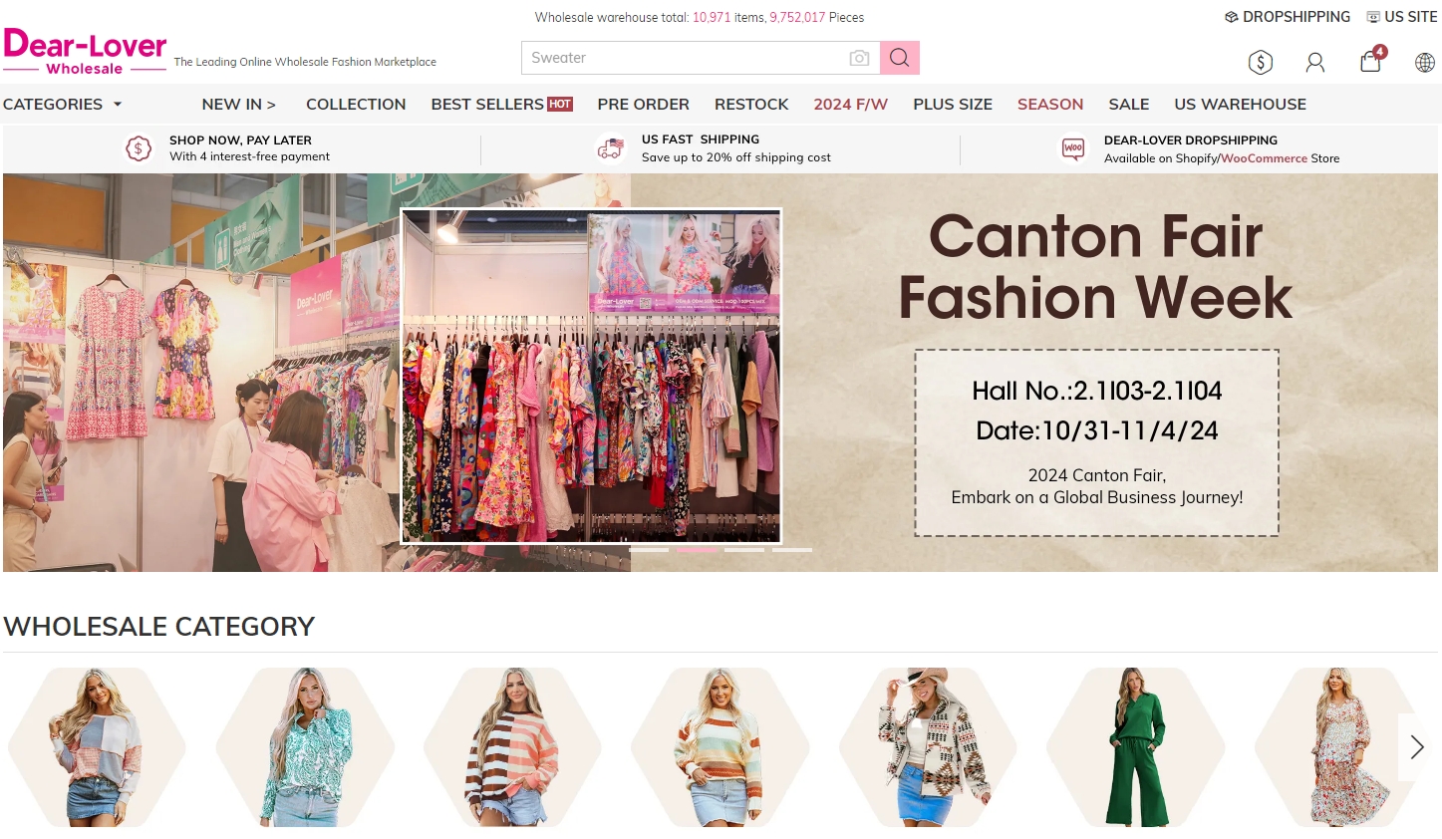Open the PRE ORDER menu item
The height and width of the screenshot is (839, 1442).
pyautogui.click(x=643, y=104)
